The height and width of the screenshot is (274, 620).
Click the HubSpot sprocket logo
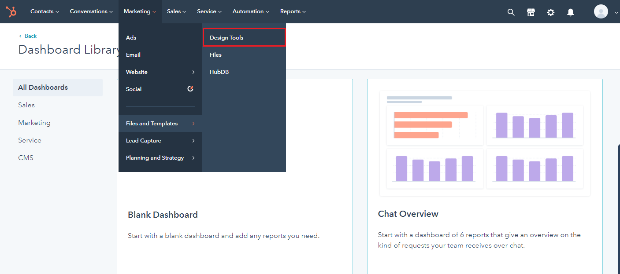(x=11, y=11)
